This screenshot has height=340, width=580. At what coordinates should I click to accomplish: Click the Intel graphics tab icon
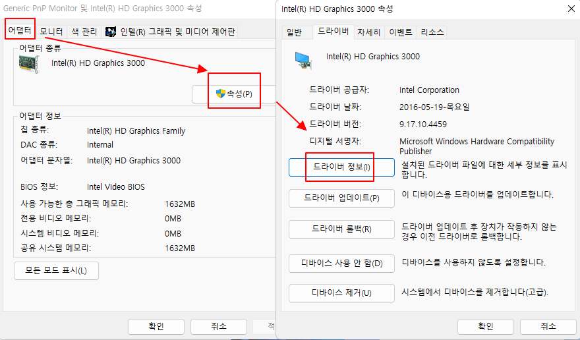(111, 32)
